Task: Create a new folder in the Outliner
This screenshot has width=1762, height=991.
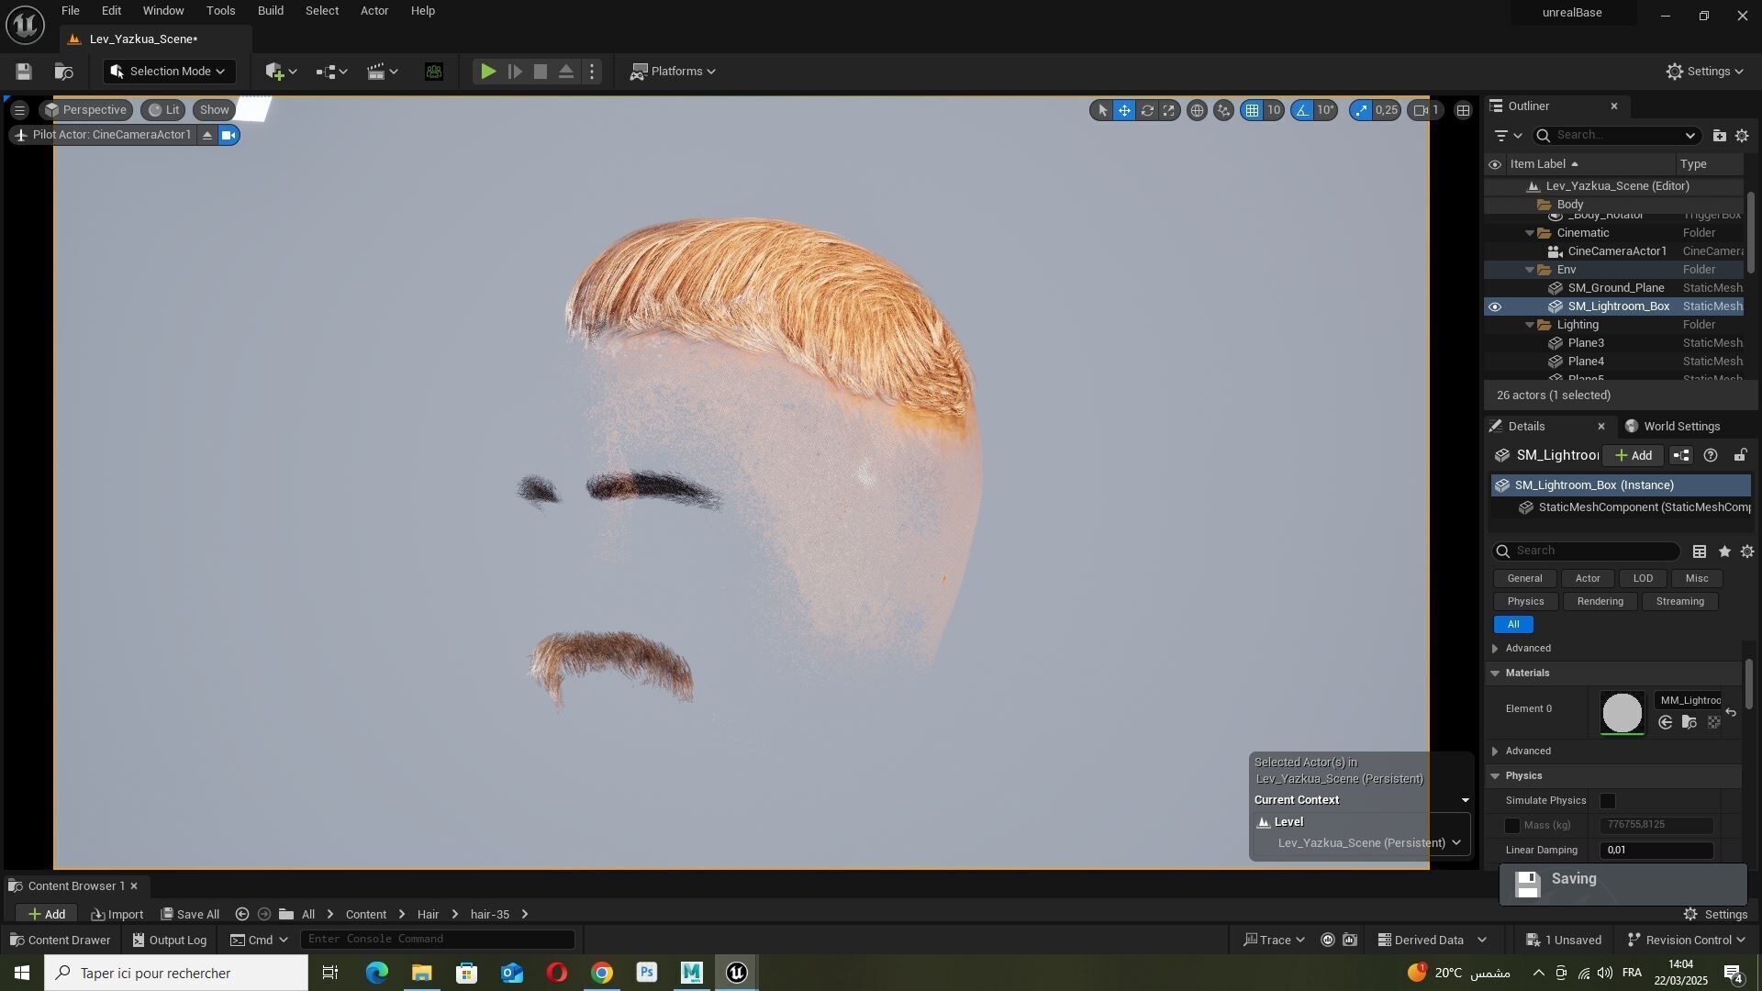Action: point(1719,136)
